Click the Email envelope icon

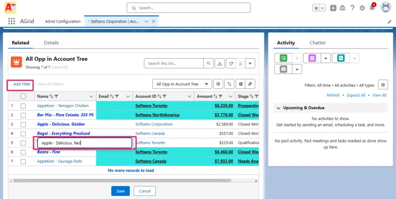click(x=284, y=69)
